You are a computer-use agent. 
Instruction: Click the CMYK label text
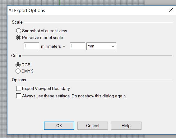point(27,71)
